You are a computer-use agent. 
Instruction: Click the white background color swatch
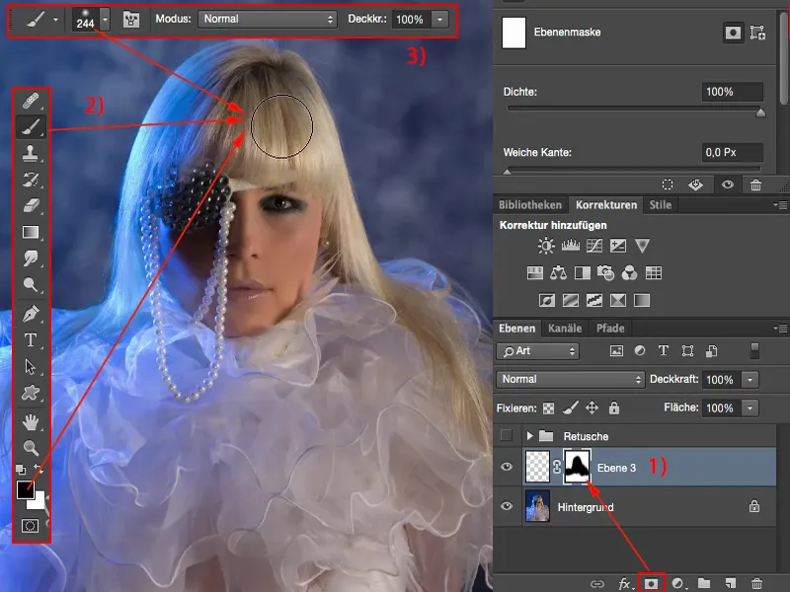(x=39, y=503)
